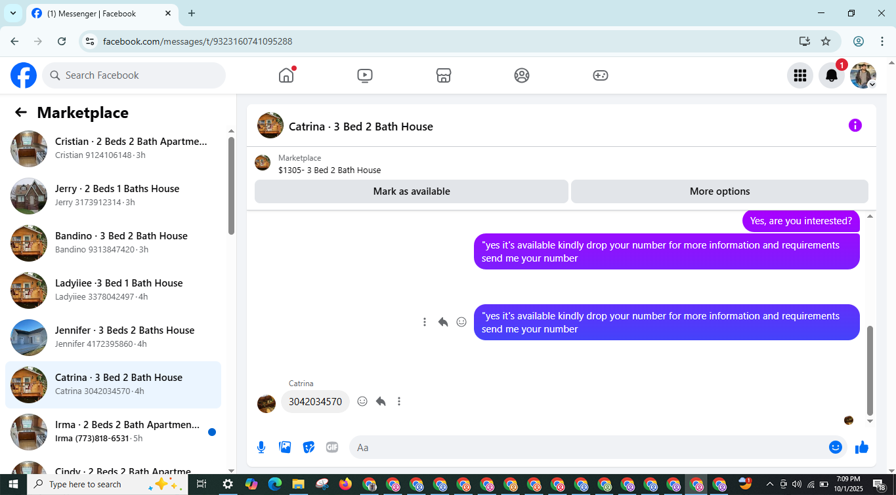Open the notifications bell

pos(832,75)
